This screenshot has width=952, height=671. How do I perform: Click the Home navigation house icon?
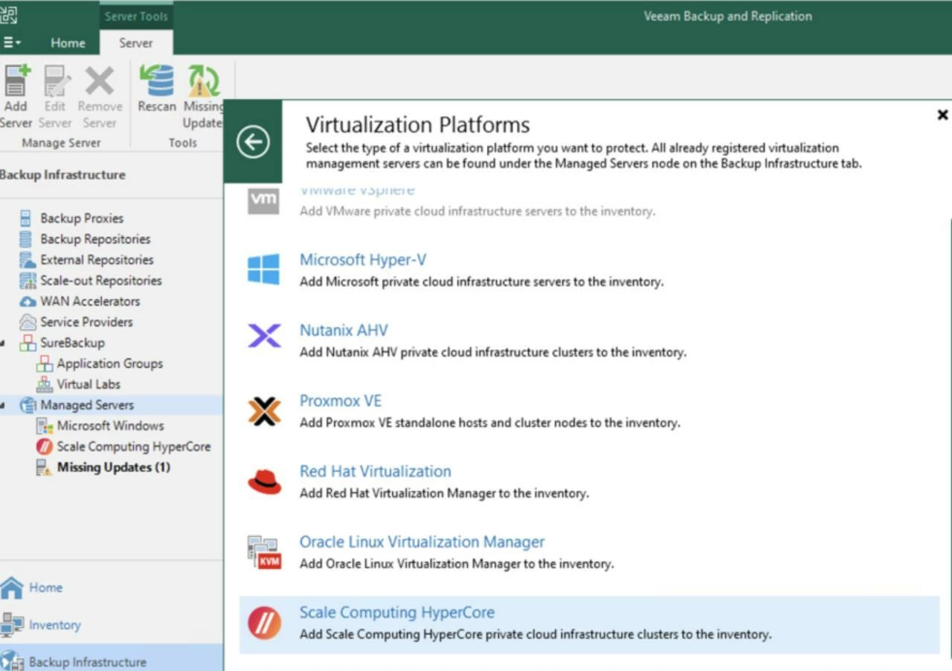(x=12, y=587)
